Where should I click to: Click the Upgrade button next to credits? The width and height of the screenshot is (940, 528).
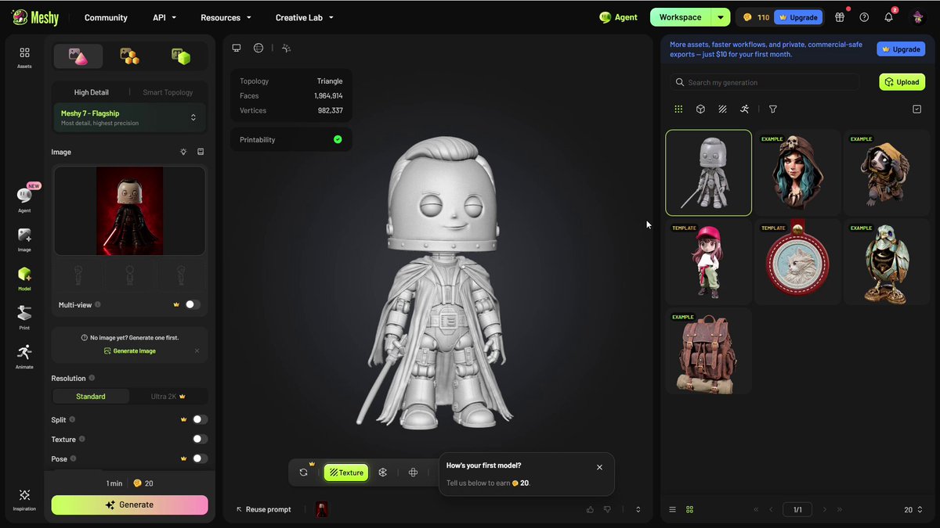click(798, 17)
